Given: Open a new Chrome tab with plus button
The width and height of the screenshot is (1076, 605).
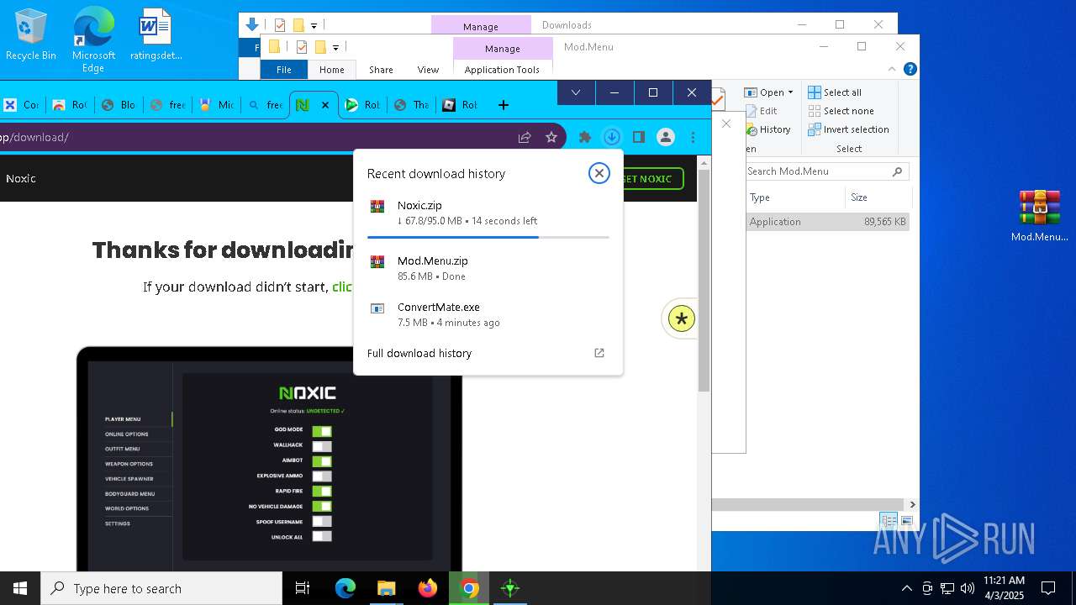Looking at the screenshot, I should [x=504, y=105].
